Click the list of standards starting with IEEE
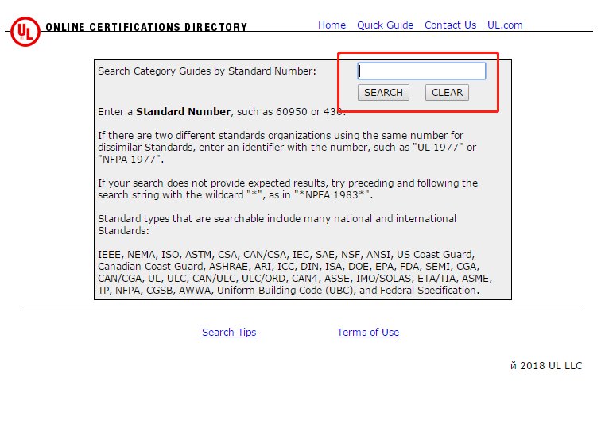This screenshot has width=605, height=431. coord(294,272)
